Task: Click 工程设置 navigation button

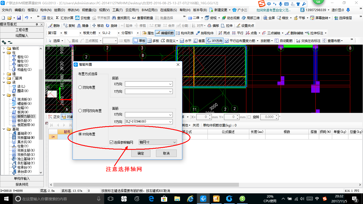Action: tap(22, 30)
